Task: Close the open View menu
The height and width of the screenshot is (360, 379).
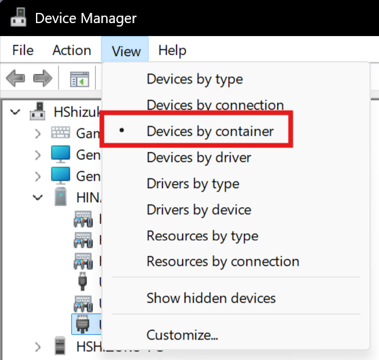Action: pyautogui.click(x=125, y=49)
